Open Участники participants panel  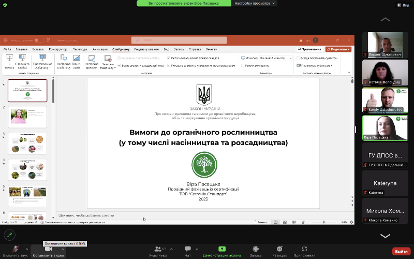(x=158, y=251)
